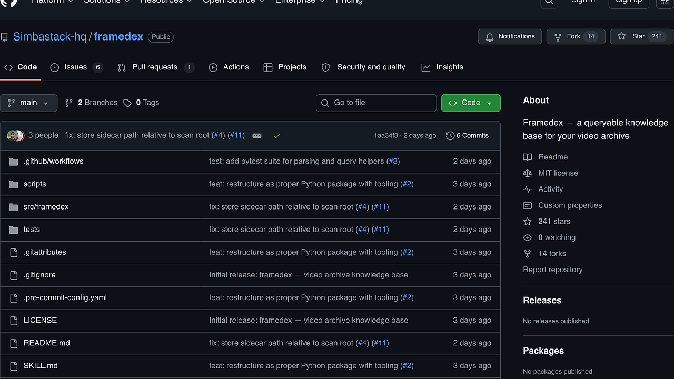
Task: Open the Actions tab
Action: tap(229, 67)
